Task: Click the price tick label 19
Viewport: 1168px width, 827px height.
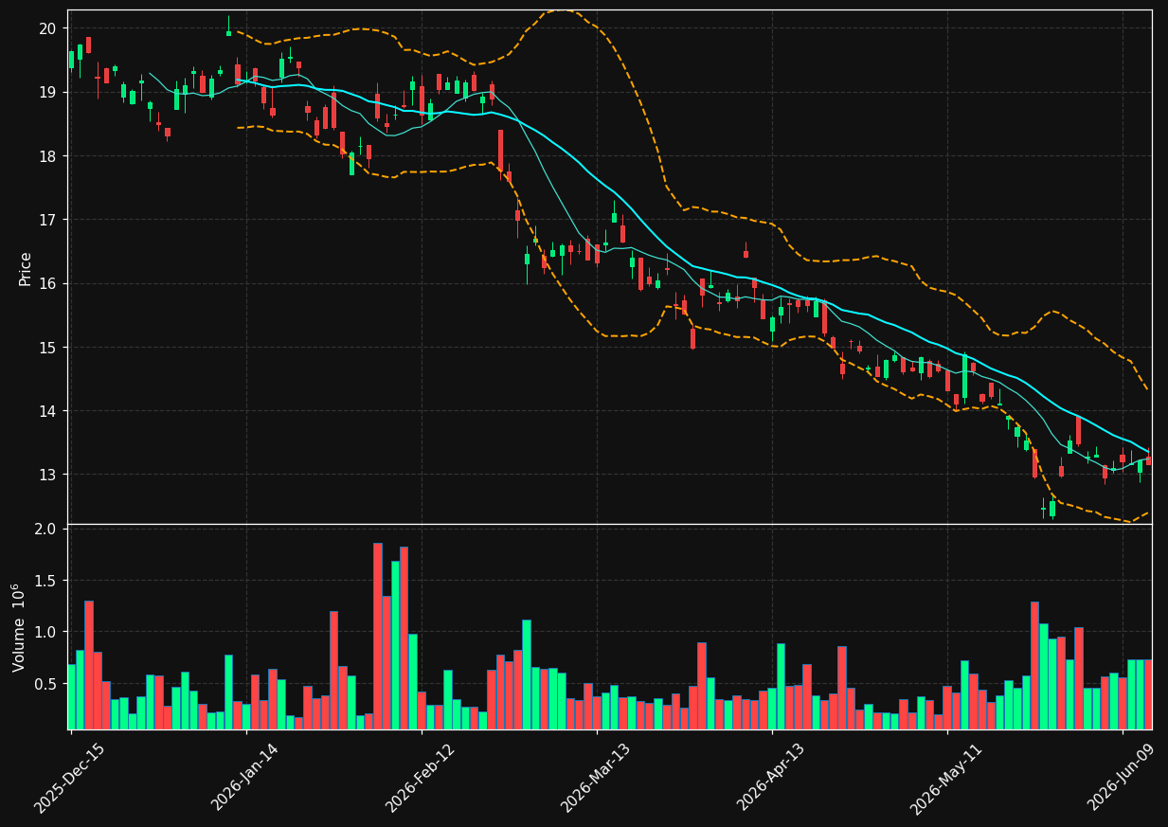Action: (48, 92)
